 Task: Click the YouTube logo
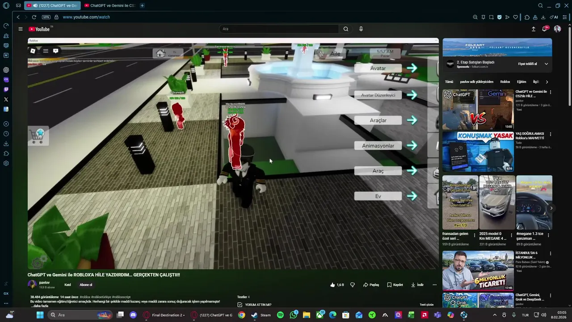pos(39,29)
